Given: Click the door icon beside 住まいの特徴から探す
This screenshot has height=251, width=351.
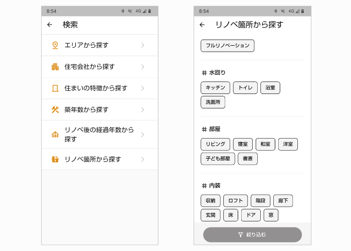Looking at the screenshot, I should (x=55, y=88).
